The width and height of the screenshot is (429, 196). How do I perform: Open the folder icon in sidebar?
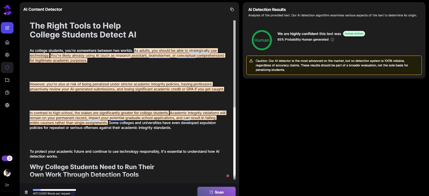click(x=7, y=80)
